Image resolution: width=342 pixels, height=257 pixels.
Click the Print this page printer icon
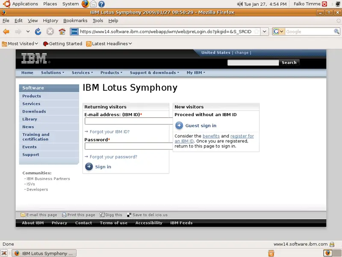pyautogui.click(x=64, y=215)
